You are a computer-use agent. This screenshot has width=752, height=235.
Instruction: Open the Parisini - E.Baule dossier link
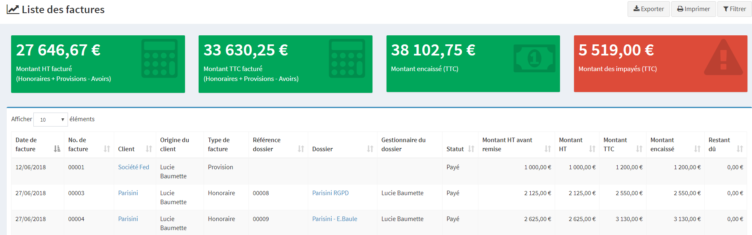click(335, 219)
